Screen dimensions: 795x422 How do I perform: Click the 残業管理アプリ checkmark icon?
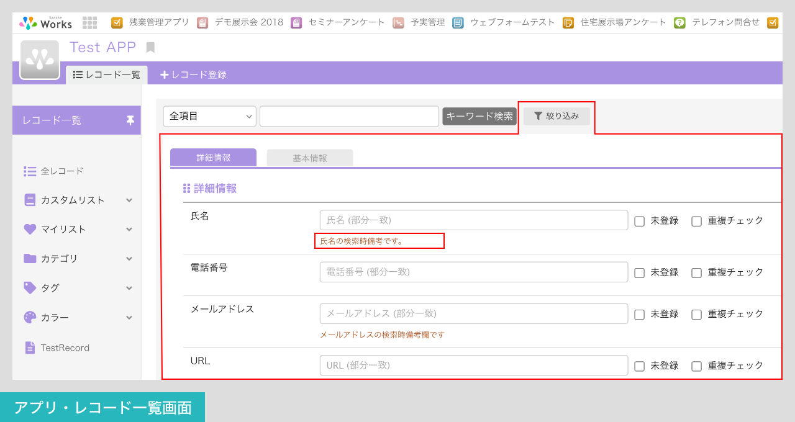117,23
